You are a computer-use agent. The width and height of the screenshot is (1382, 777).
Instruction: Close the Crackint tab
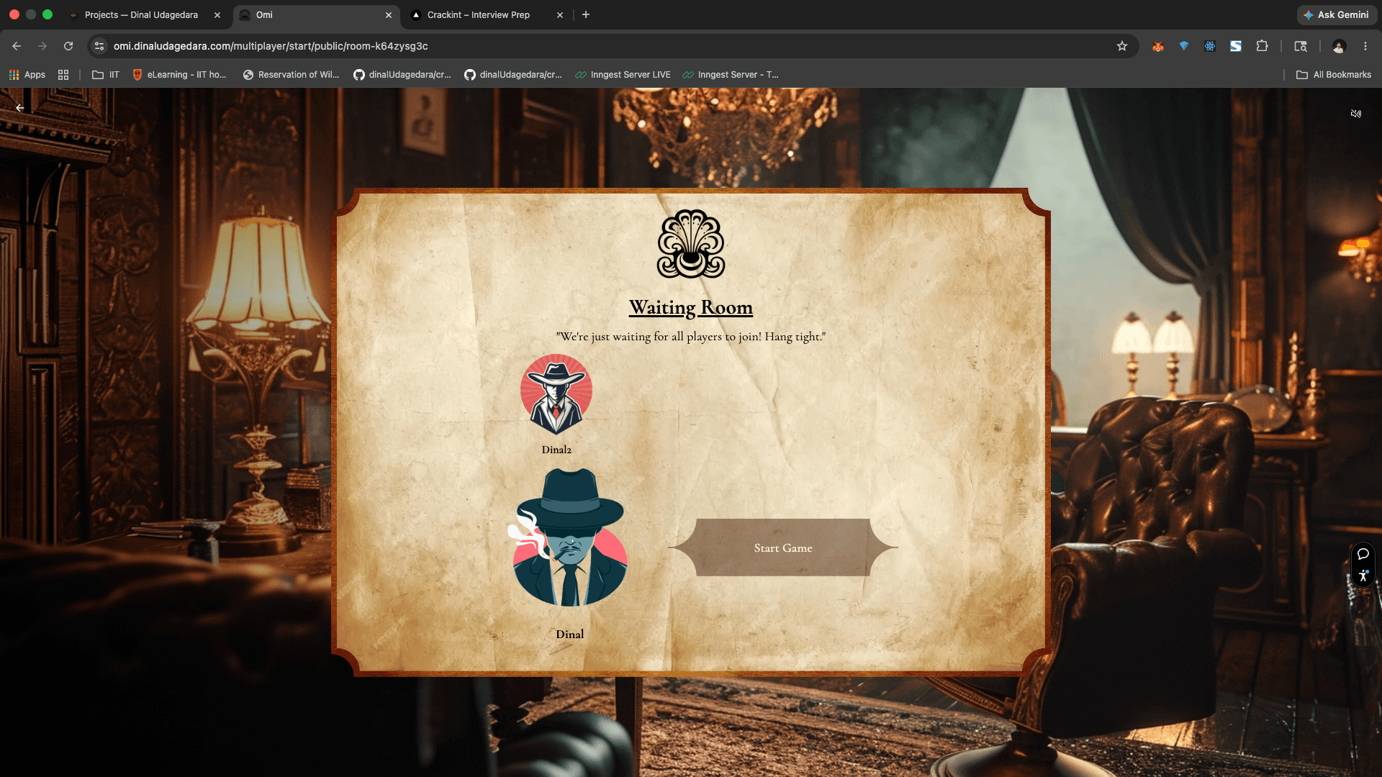pos(560,15)
